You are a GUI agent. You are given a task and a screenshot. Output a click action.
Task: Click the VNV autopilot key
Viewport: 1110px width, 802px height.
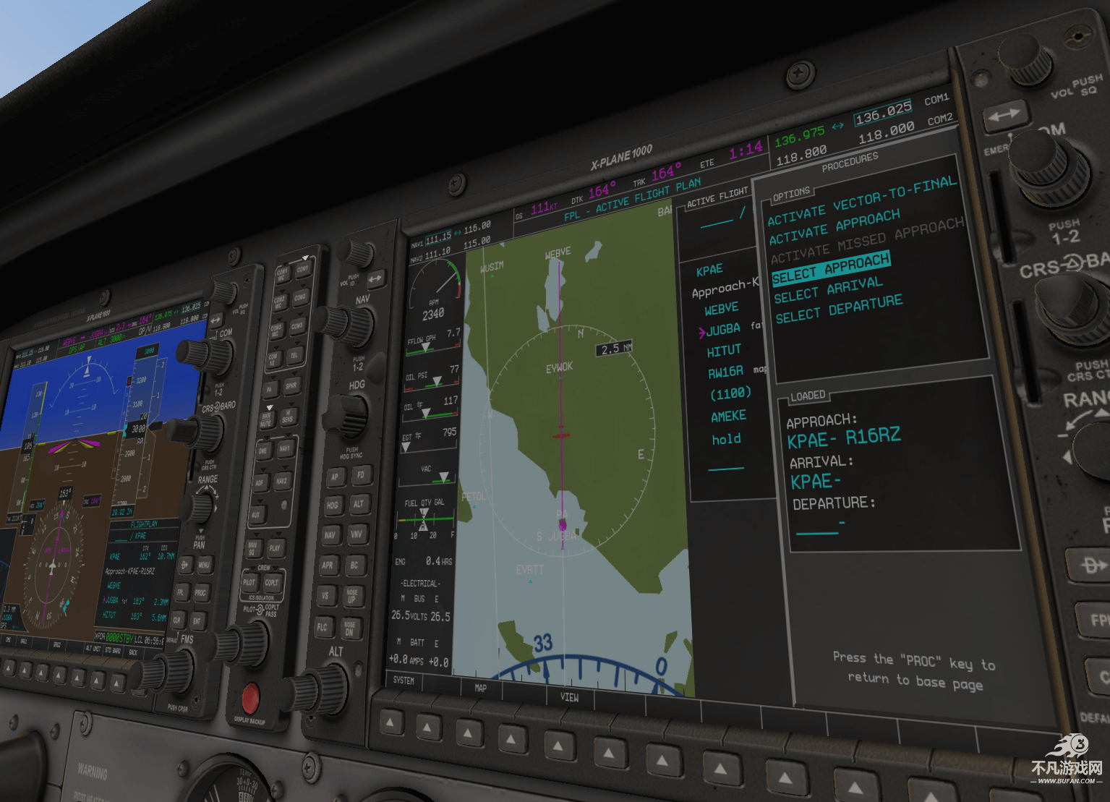[x=357, y=533]
